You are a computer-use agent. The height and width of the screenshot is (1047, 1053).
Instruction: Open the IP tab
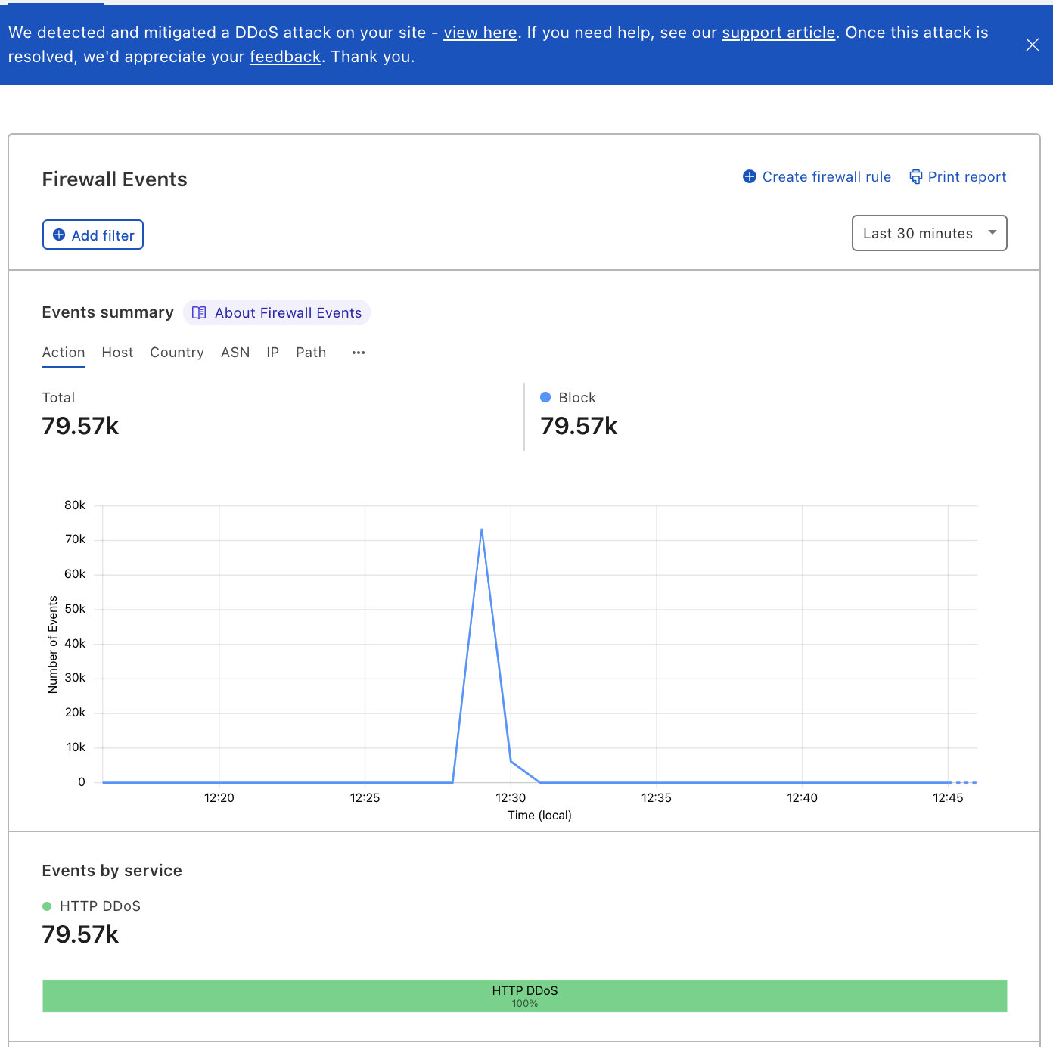pyautogui.click(x=273, y=353)
